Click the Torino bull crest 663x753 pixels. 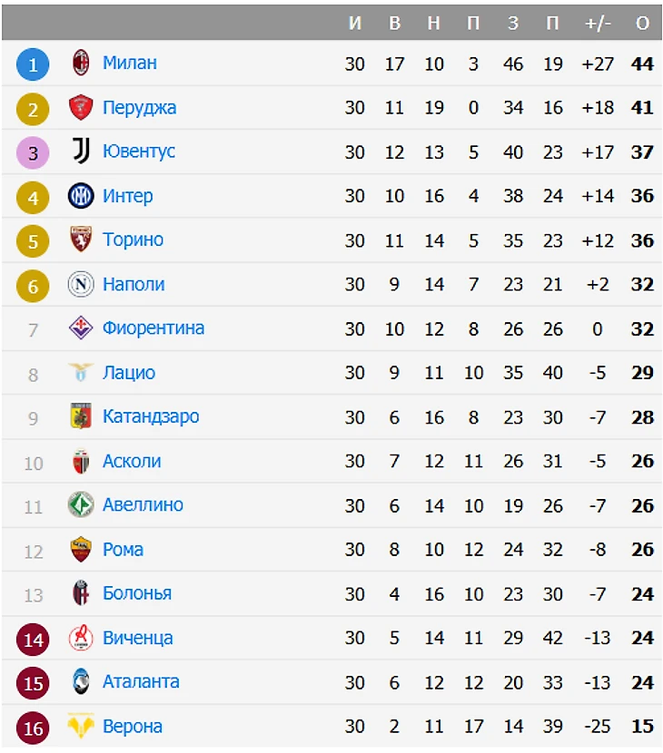(81, 240)
